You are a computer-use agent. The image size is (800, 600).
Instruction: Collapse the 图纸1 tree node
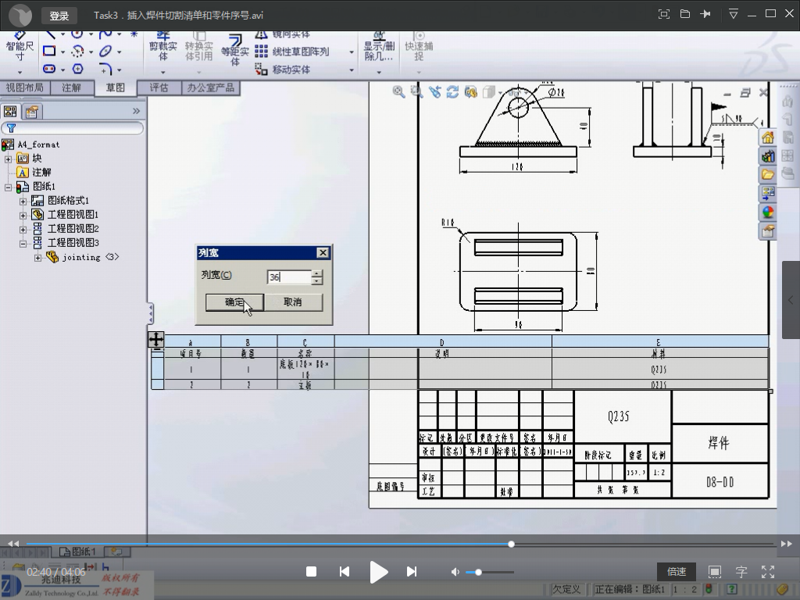click(x=8, y=187)
